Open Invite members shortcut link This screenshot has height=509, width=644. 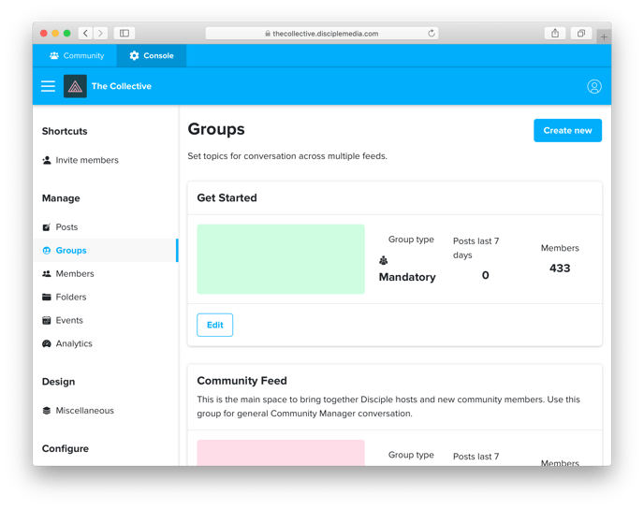click(x=105, y=160)
